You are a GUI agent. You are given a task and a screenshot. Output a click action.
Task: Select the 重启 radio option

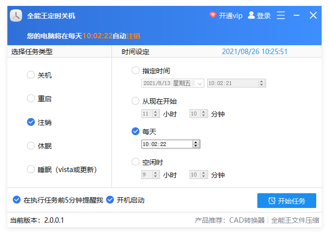coord(31,98)
